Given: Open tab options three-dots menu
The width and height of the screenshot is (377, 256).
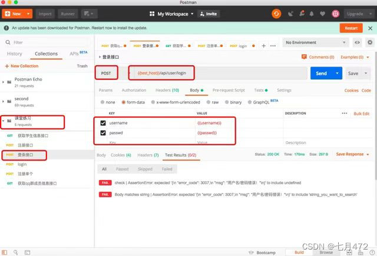Looking at the screenshot, I should coord(273,46).
